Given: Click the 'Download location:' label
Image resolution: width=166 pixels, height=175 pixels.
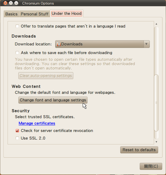Looking at the screenshot, I should click(33, 44).
